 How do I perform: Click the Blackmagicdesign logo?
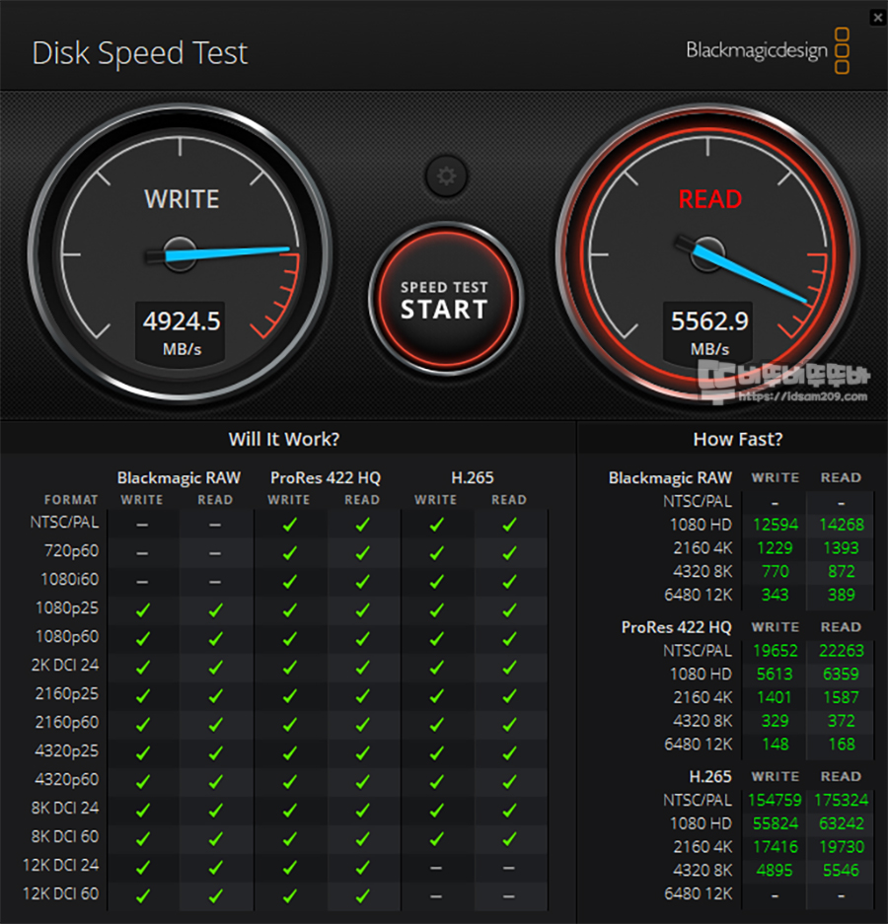767,50
